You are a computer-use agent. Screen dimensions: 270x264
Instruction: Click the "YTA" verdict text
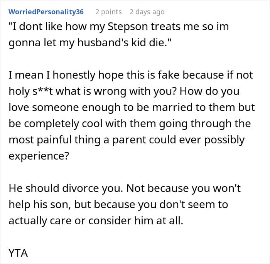click(x=18, y=253)
